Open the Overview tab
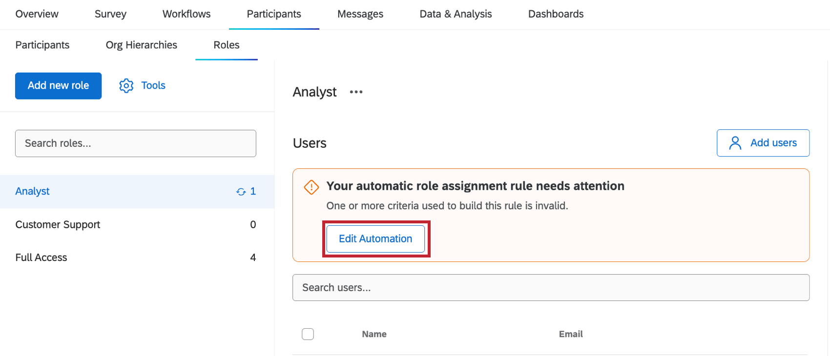Image resolution: width=830 pixels, height=356 pixels. [37, 14]
